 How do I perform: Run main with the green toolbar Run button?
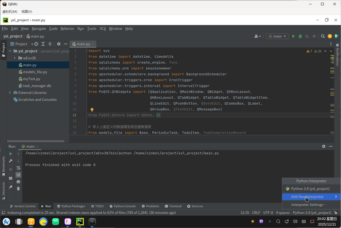pyautogui.click(x=294, y=36)
